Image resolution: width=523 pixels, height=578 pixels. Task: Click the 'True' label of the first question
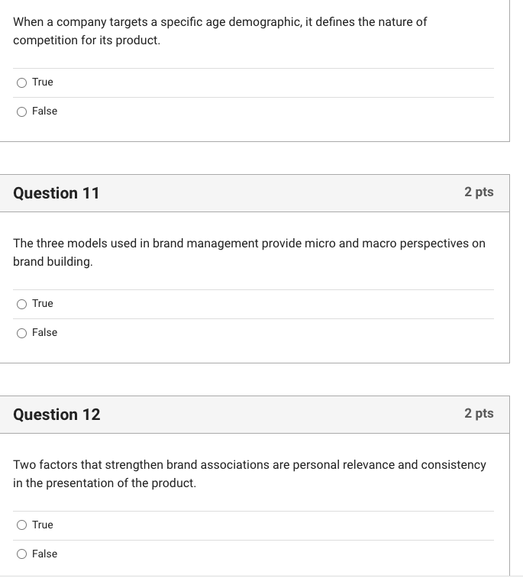43,82
